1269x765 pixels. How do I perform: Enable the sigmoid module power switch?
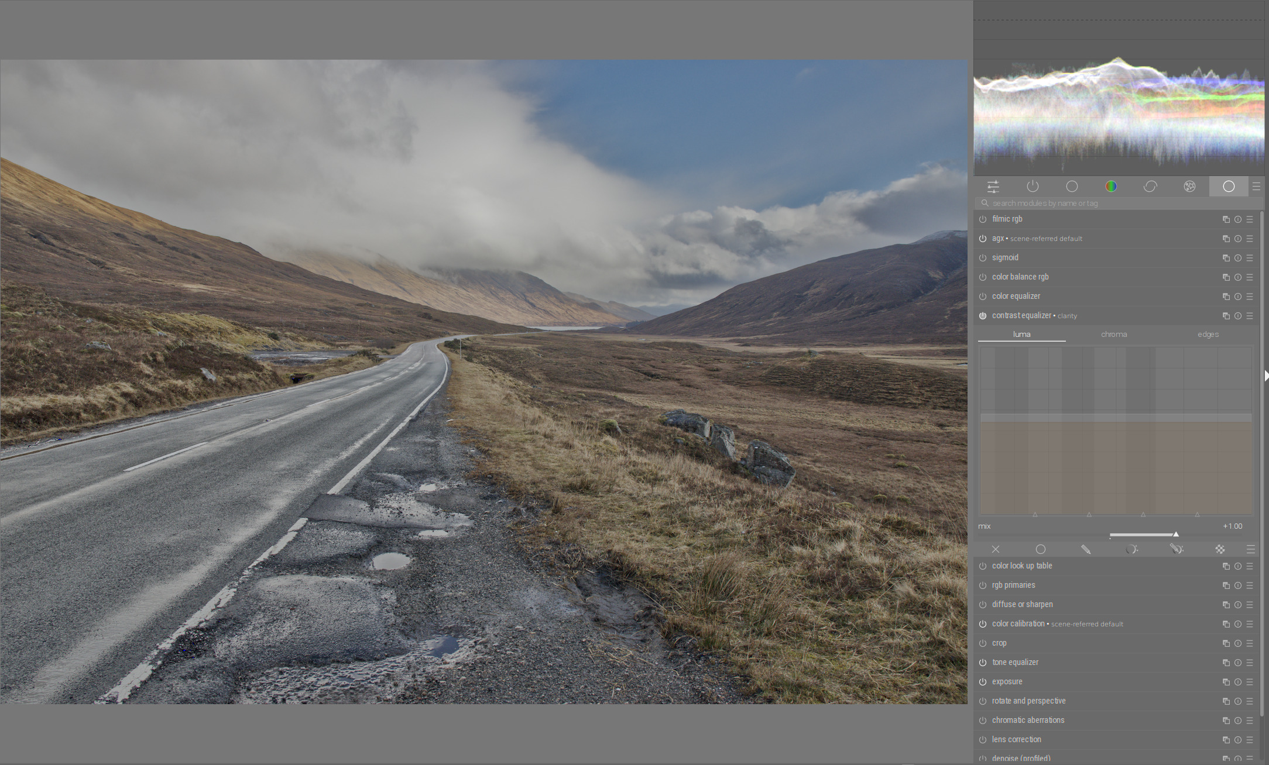point(983,258)
